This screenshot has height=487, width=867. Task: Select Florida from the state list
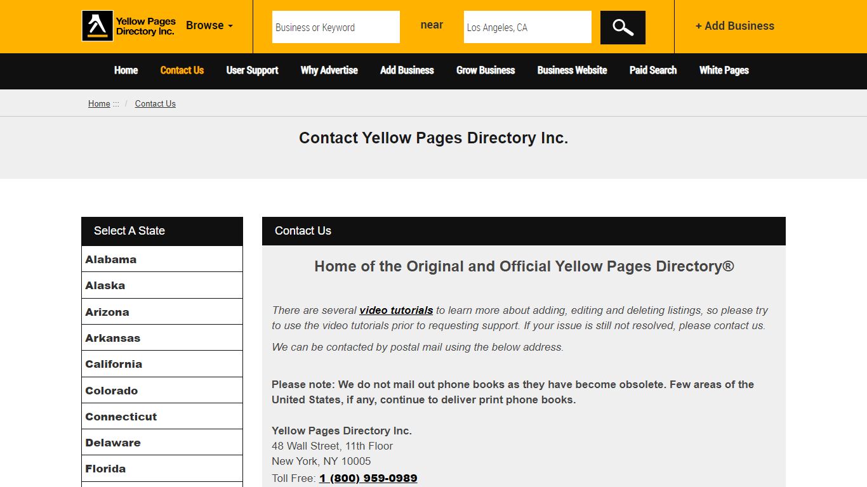tap(162, 469)
